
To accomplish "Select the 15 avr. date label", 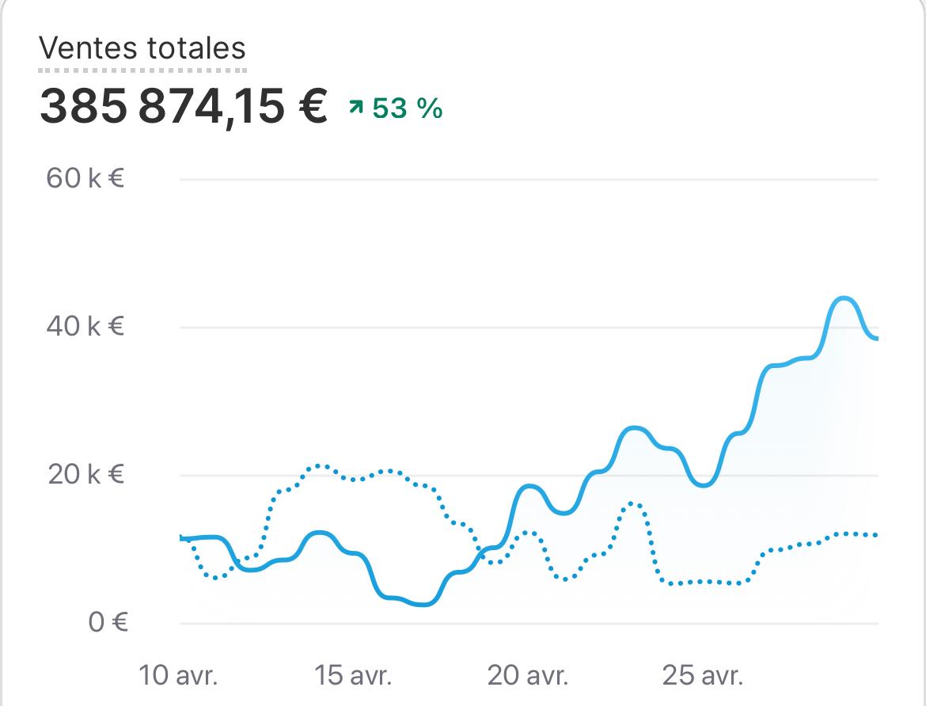I will [x=353, y=676].
